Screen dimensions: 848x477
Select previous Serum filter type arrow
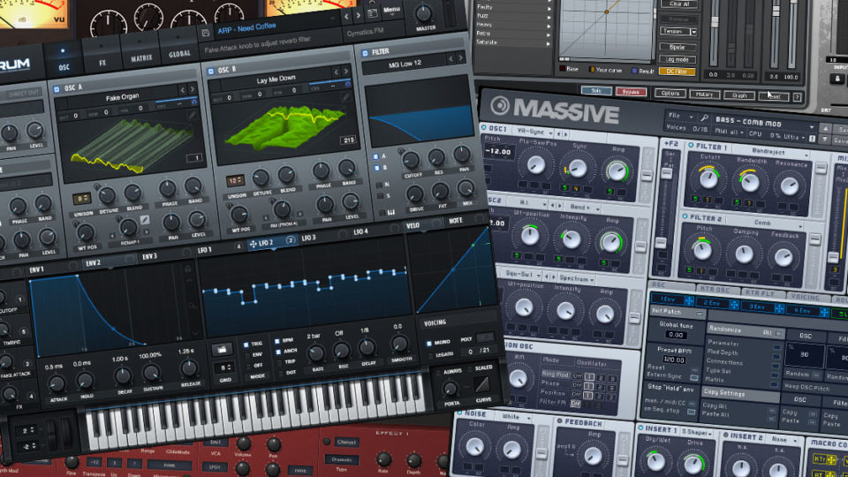point(451,59)
